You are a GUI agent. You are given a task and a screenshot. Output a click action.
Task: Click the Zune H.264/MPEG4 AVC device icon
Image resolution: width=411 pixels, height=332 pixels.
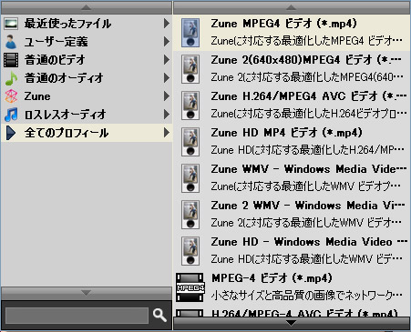(x=190, y=106)
